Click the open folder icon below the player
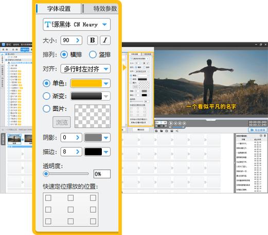The image size is (268, 235). [x=162, y=131]
